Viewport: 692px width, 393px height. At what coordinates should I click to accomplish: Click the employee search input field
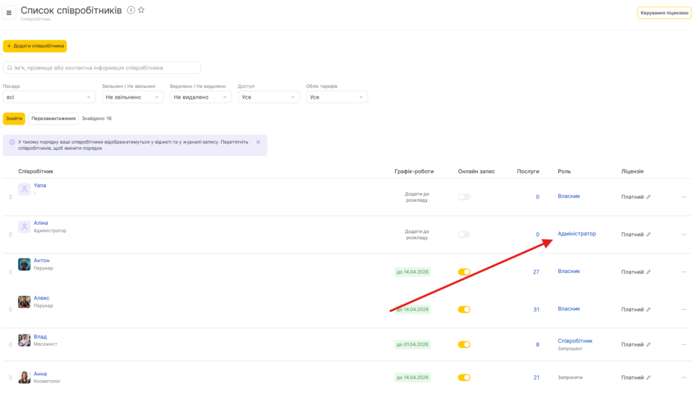tap(102, 68)
